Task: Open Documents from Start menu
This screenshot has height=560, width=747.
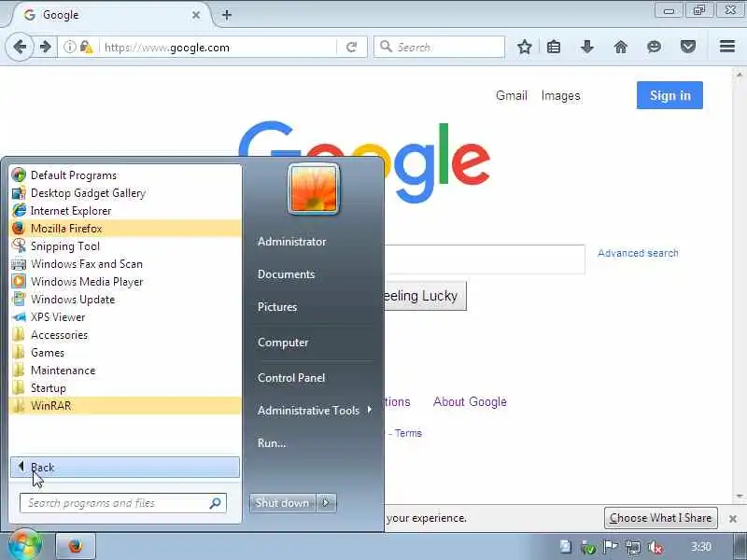Action: click(x=286, y=274)
